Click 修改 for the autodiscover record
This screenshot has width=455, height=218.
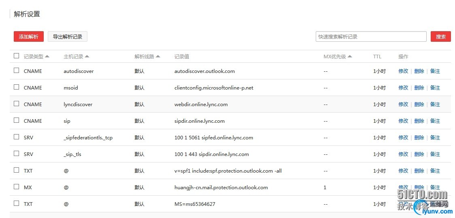coord(403,71)
